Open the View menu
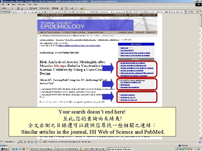Image resolution: width=202 pixels, height=151 pixels. click(x=14, y=4)
